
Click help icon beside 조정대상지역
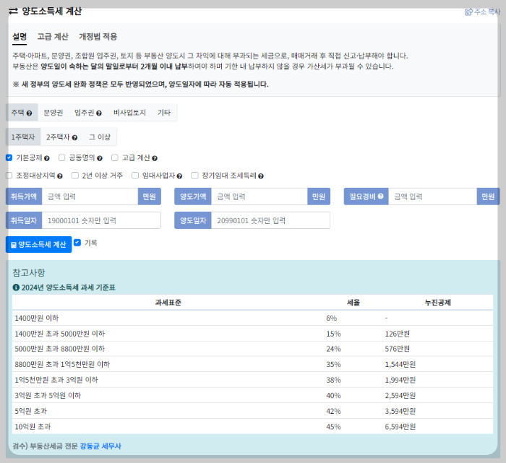tap(60, 176)
